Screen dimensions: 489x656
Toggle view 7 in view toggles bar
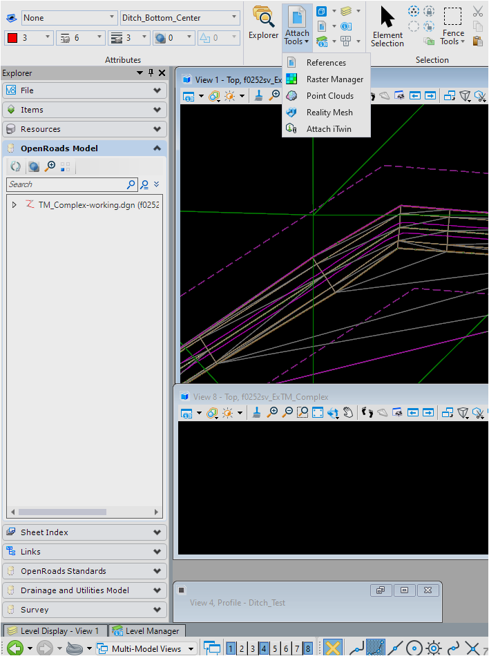297,649
